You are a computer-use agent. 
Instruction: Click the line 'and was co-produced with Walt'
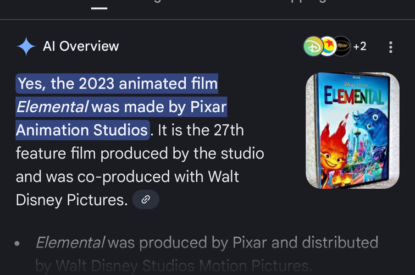tap(127, 177)
